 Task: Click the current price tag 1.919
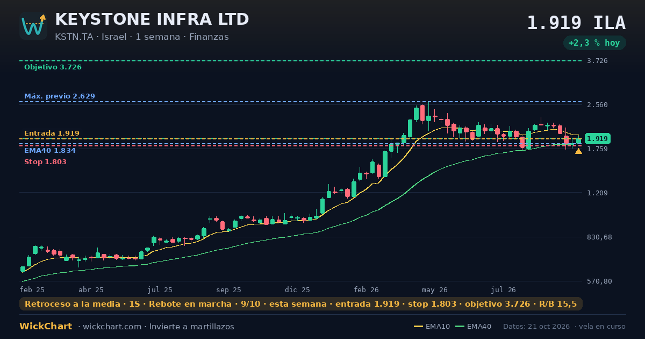coord(597,139)
